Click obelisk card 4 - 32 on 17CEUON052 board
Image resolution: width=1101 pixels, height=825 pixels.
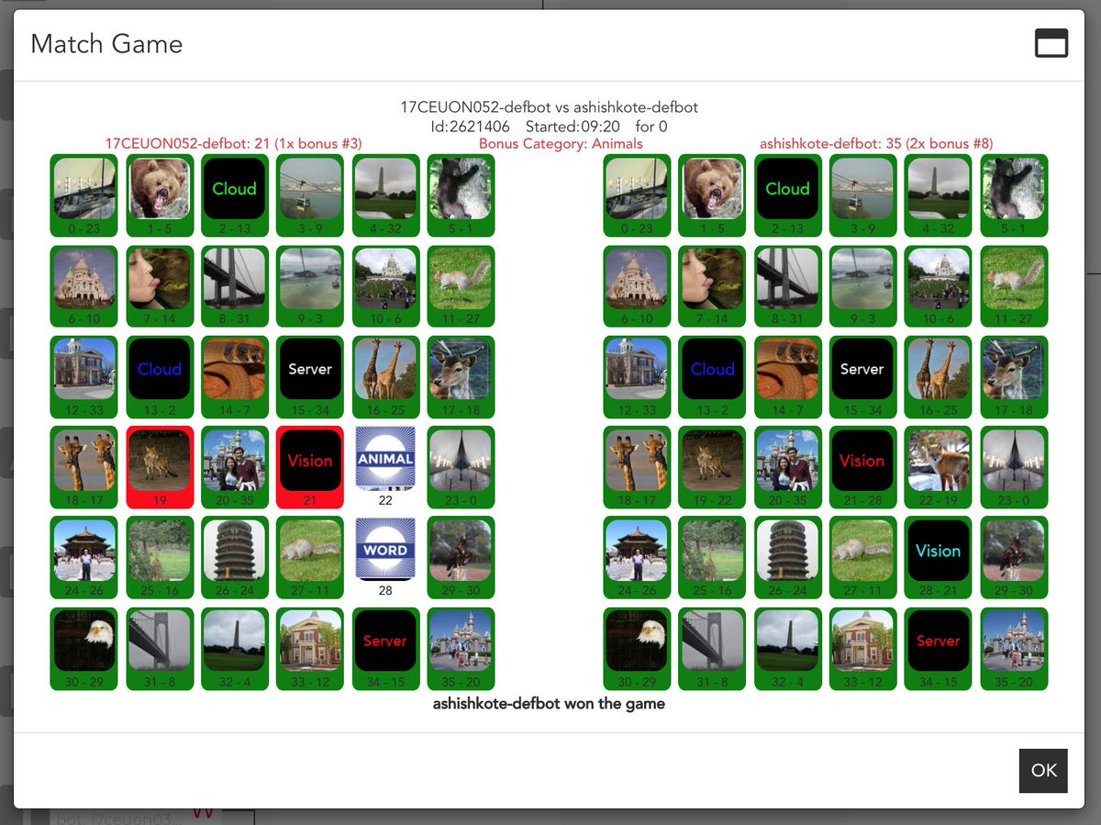pos(385,195)
